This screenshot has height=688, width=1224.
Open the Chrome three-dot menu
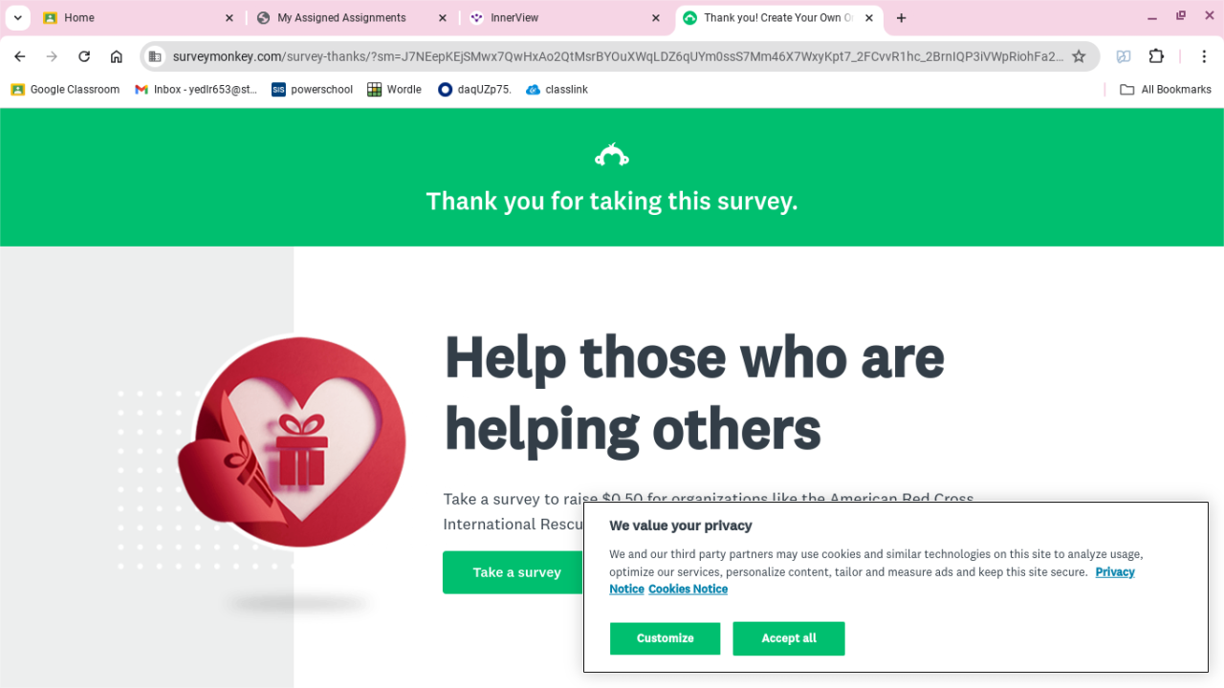(x=1205, y=56)
